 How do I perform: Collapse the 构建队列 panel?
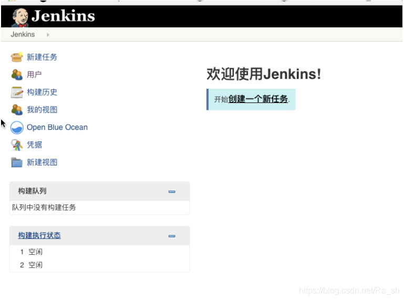point(172,191)
